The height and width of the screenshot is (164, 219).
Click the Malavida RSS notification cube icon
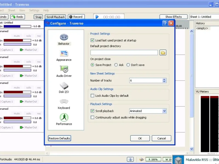click(x=178, y=160)
